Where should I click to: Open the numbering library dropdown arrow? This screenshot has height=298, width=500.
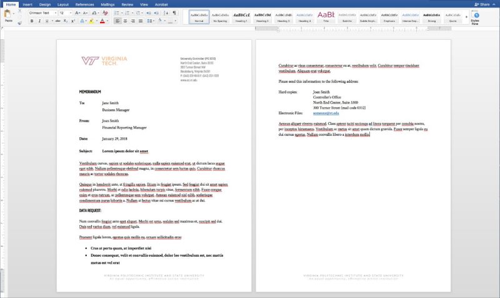click(x=132, y=13)
